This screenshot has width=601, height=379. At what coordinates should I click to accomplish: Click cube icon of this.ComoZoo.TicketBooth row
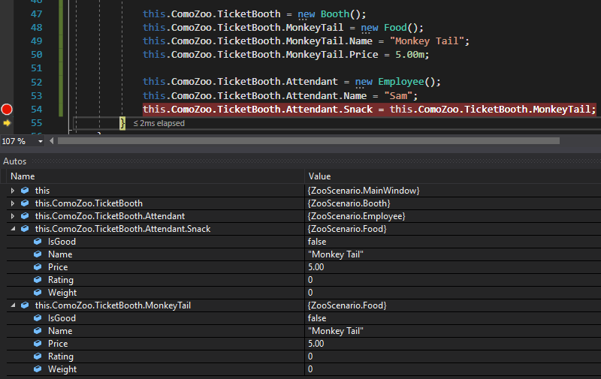[25, 203]
